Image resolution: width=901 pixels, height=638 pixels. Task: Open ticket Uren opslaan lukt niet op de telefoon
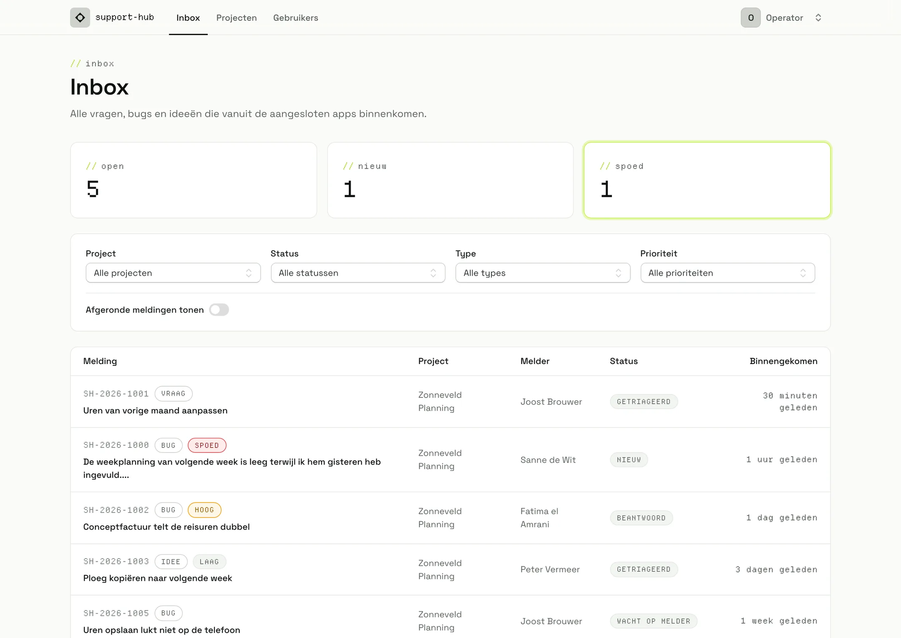[x=161, y=630]
